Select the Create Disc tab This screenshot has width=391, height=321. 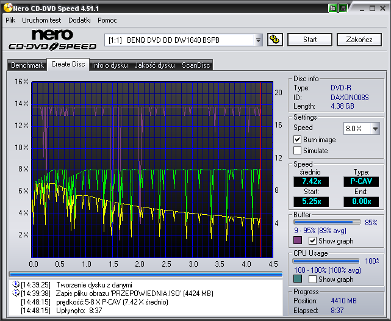click(68, 64)
